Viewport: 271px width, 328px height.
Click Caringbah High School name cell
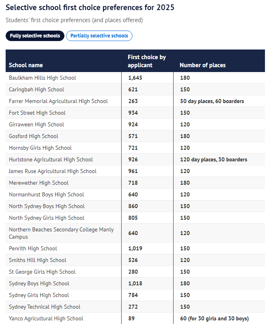(x=36, y=89)
